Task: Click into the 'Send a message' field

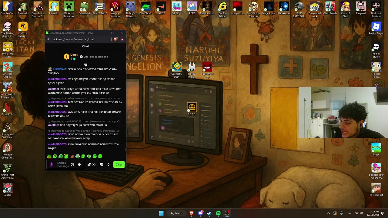Action: coord(63,165)
